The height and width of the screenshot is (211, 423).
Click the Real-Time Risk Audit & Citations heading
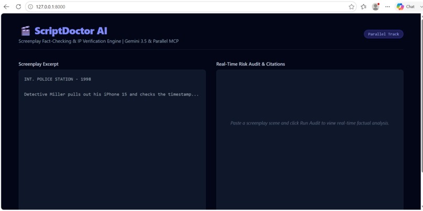[251, 64]
